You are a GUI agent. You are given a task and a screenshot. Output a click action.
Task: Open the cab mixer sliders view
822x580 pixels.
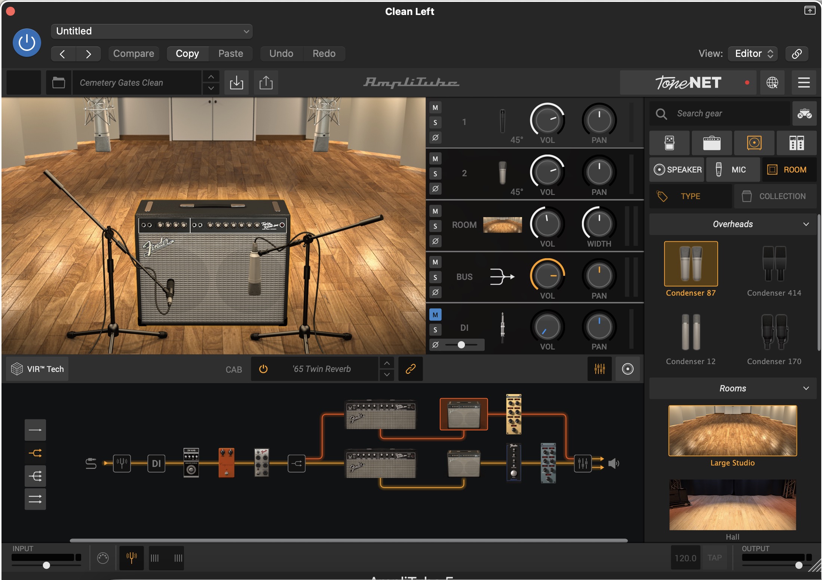pyautogui.click(x=599, y=369)
